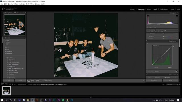
Task: Adjust the Vibrance slider handle
Action: (x=164, y=37)
